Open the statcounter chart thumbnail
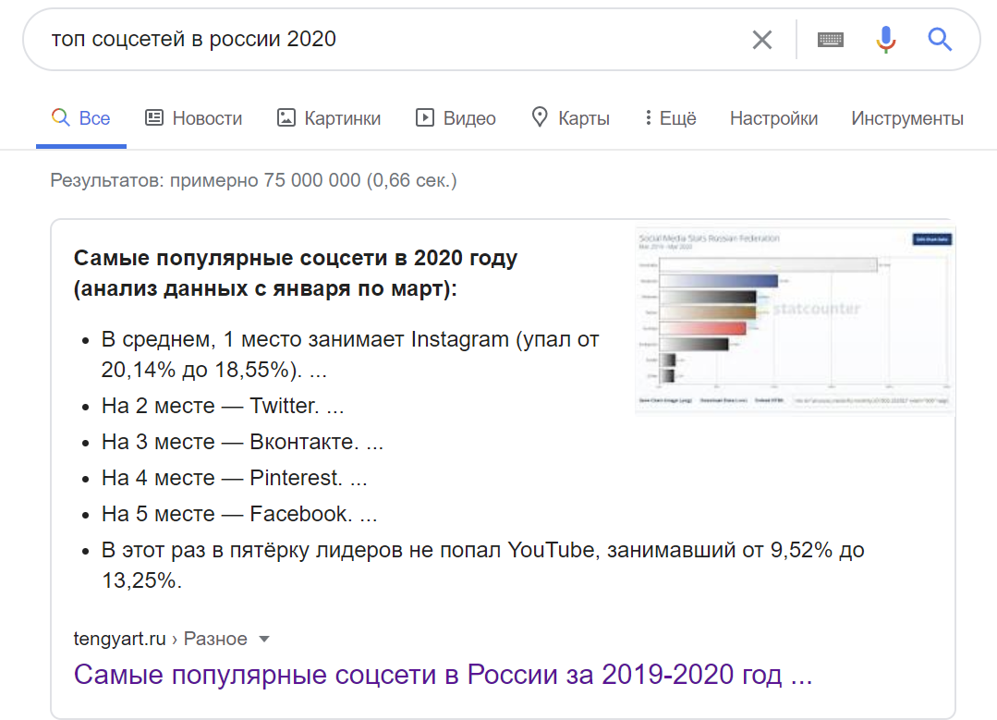997x720 pixels. tap(795, 320)
